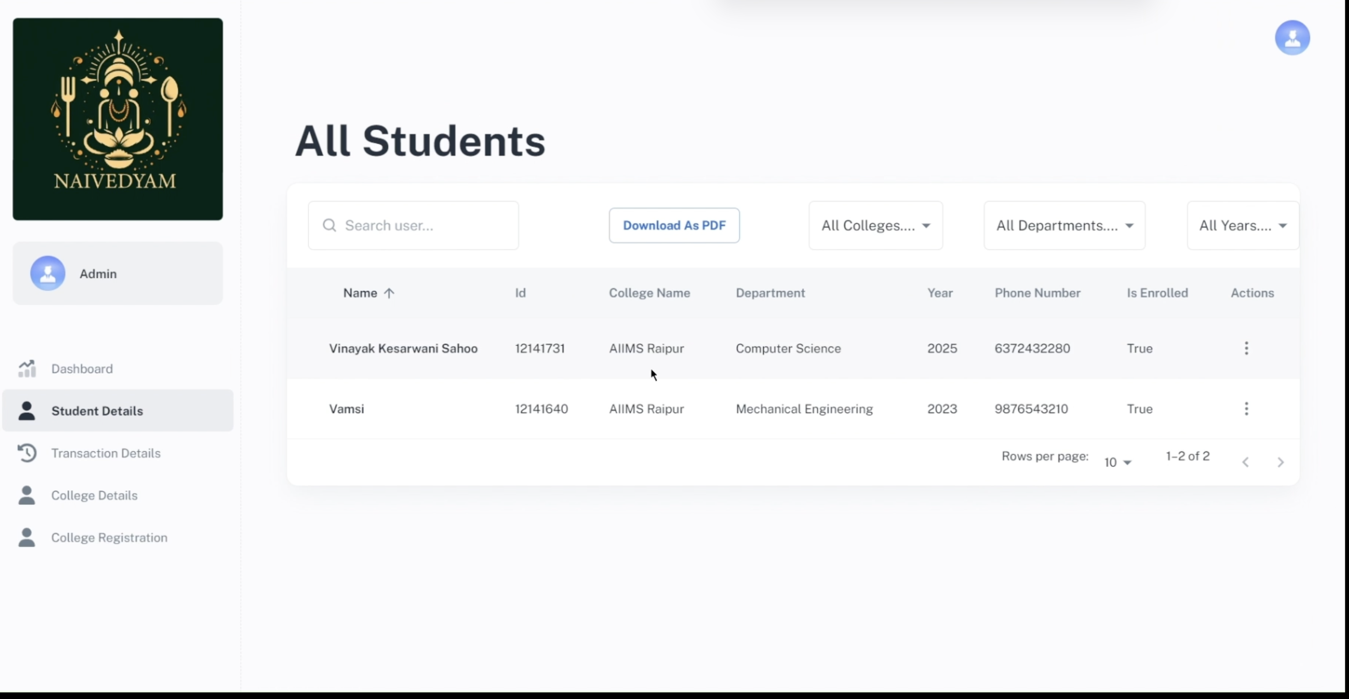Screen dimensions: 1349x699
Task: Click the magnifier icon in search bar
Action: (329, 225)
